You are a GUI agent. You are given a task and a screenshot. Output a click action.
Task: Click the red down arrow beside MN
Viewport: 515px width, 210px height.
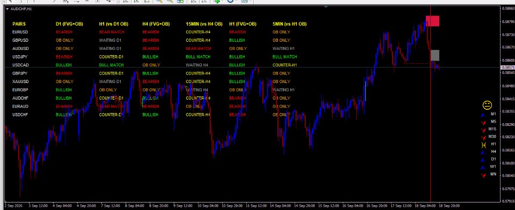(x=483, y=175)
